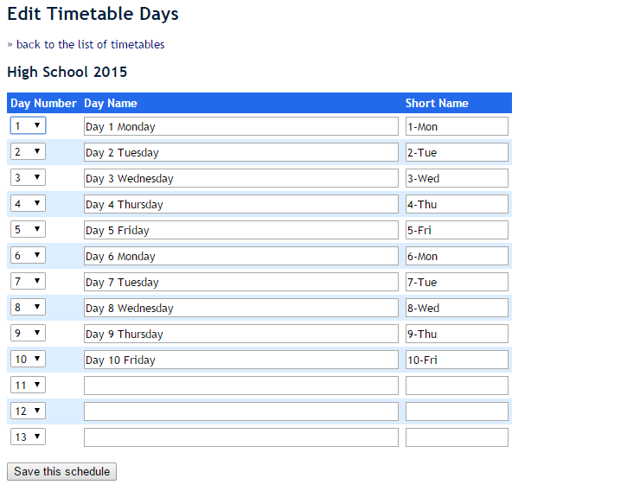Focus the 7-Tue short name field
Screen dimensions: 640x491
[457, 282]
